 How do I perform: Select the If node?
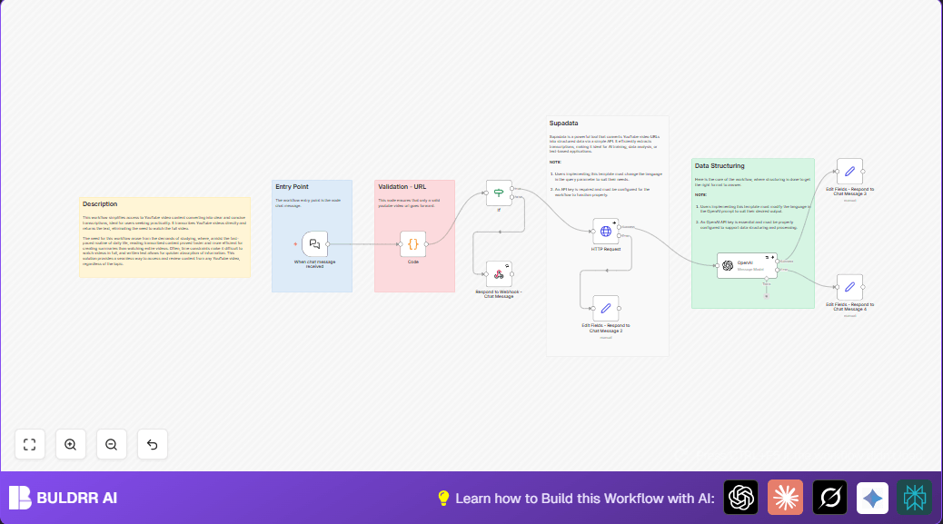[499, 193]
